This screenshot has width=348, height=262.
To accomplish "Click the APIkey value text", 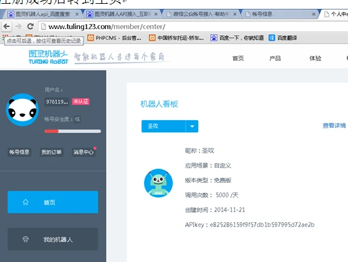I will tap(262, 225).
